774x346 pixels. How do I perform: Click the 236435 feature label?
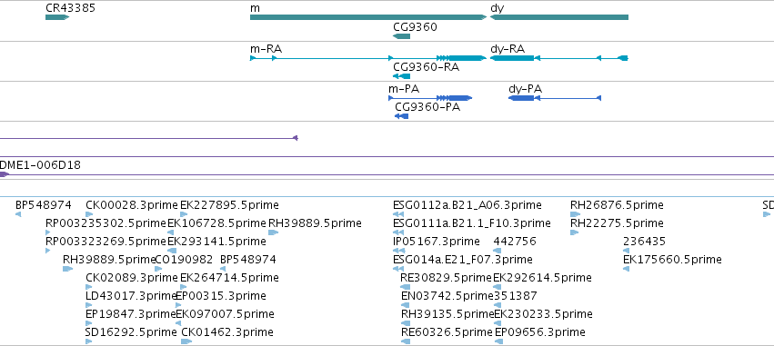pos(644,241)
